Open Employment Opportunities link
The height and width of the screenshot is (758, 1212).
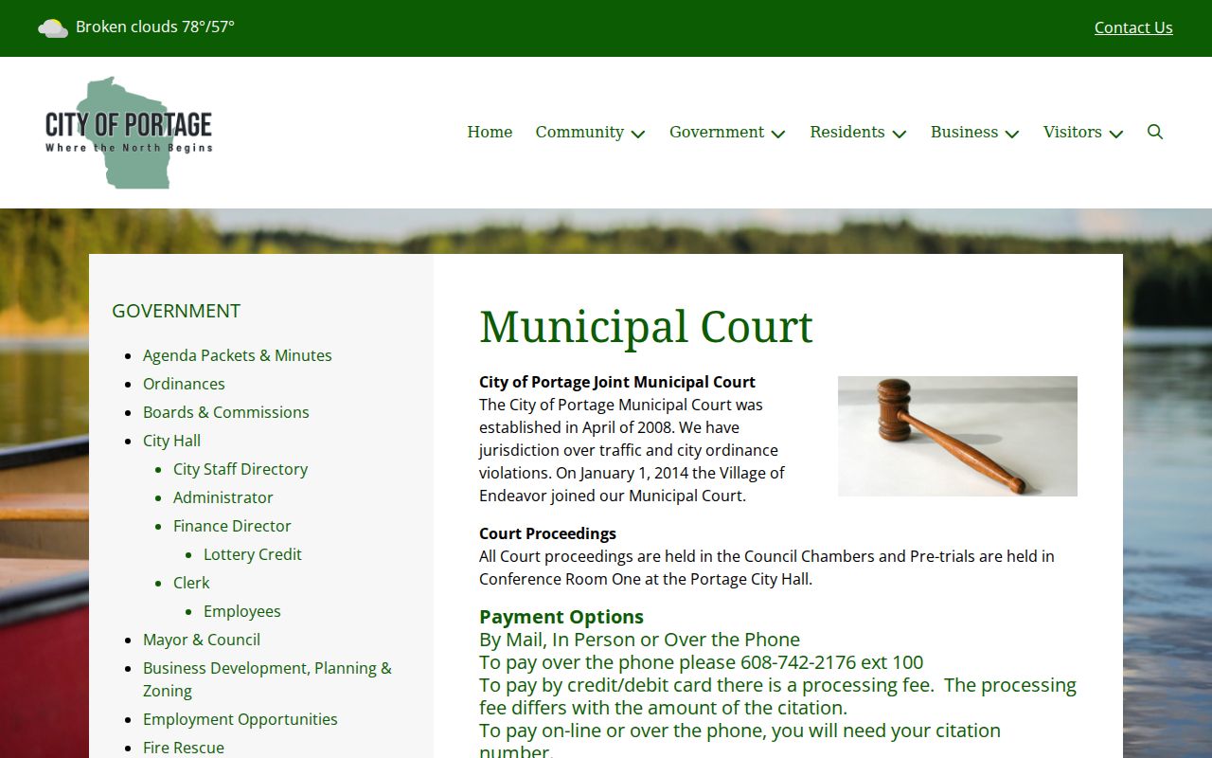tap(240, 719)
